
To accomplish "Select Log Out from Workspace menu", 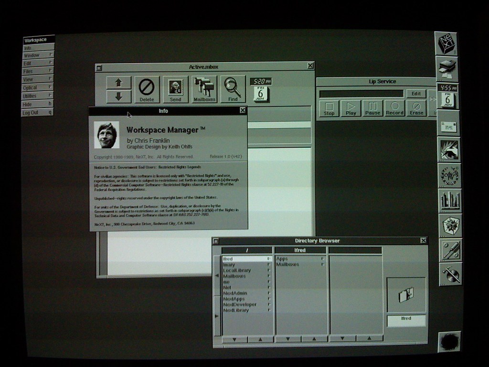I will [37, 112].
